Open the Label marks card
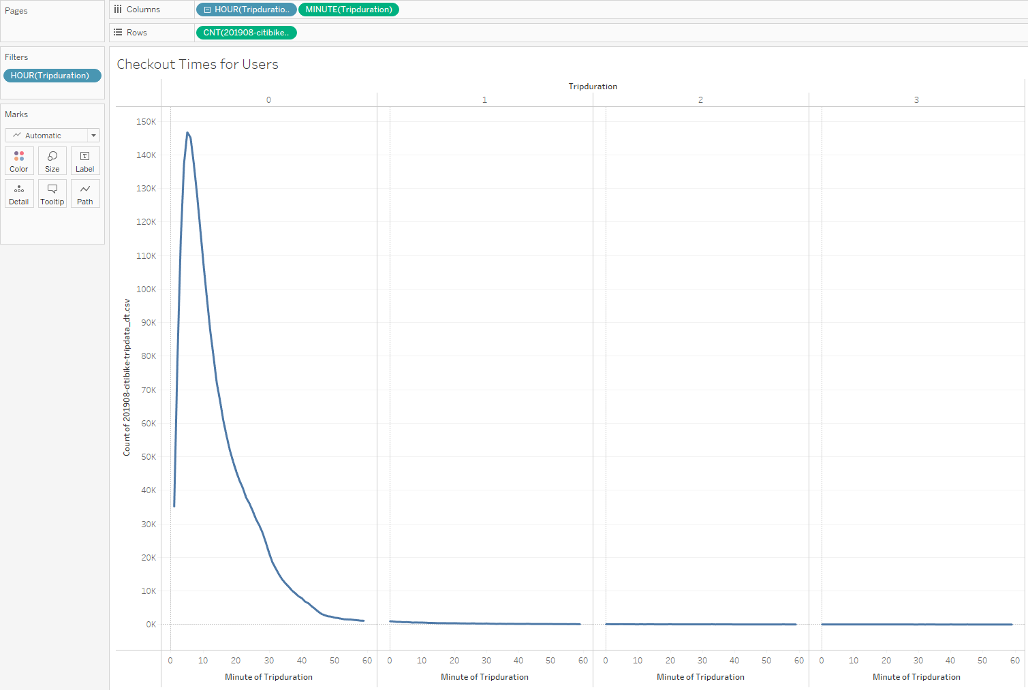This screenshot has width=1028, height=690. click(x=84, y=161)
